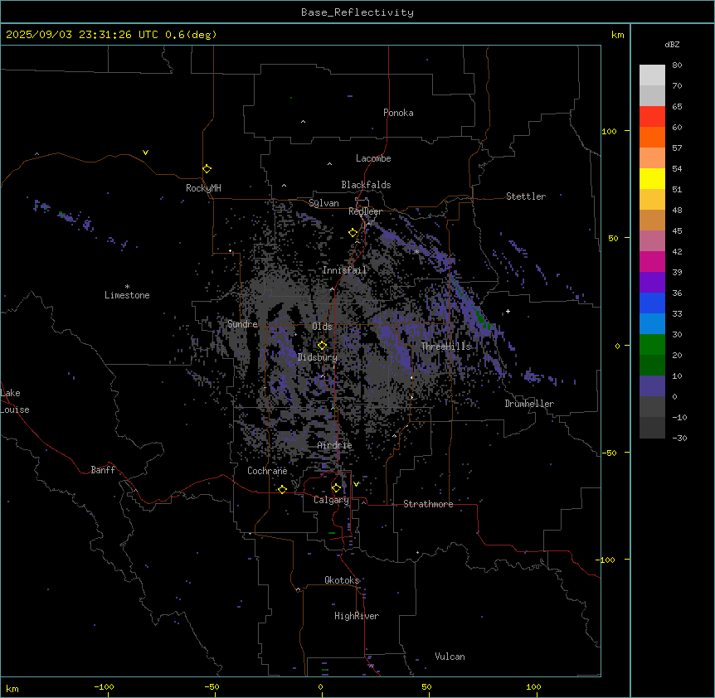Click the Banff town label
Image resolution: width=715 pixels, height=698 pixels.
(103, 470)
